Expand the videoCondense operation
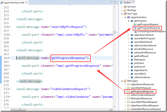 tap(129, 77)
